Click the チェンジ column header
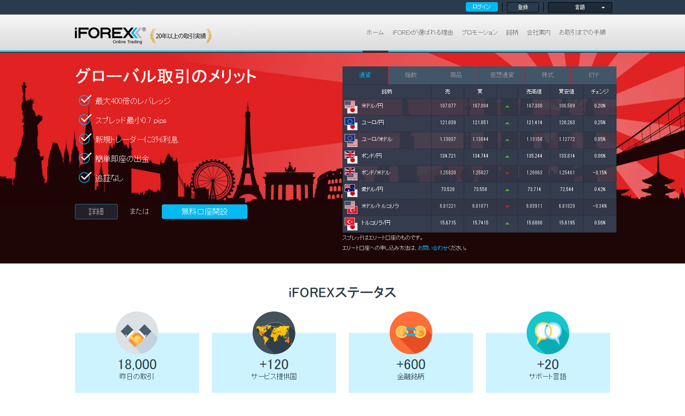This screenshot has height=416, width=685. point(600,92)
